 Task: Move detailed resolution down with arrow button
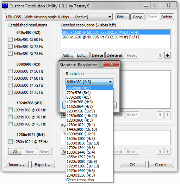pos(167,55)
